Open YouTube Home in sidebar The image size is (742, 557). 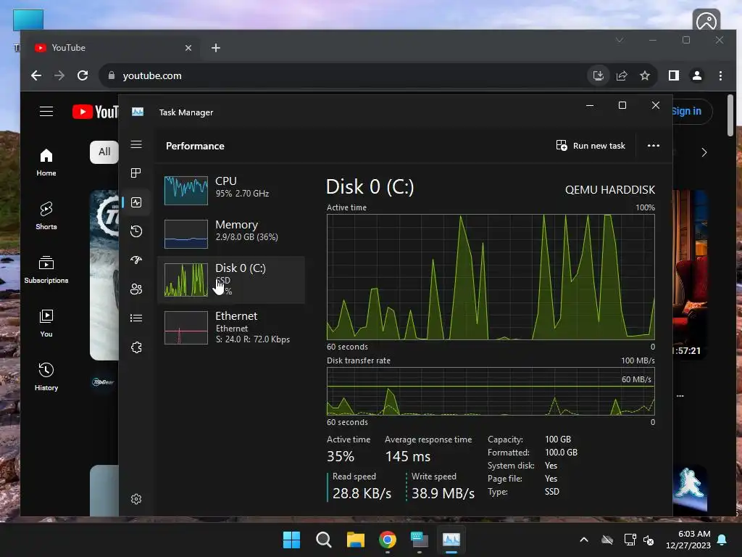[46, 162]
